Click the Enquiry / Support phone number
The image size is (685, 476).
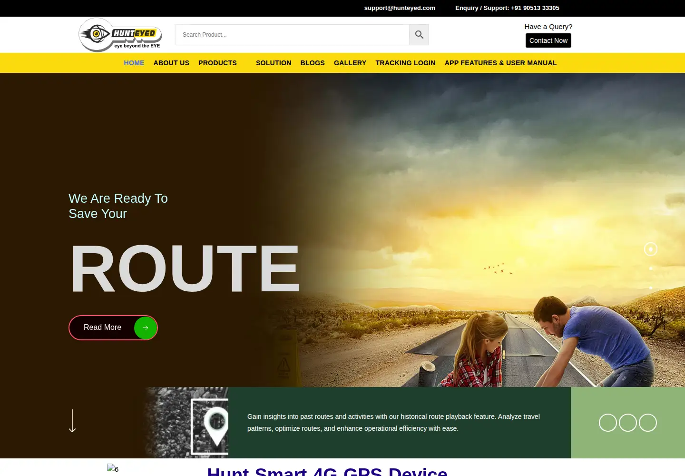click(x=507, y=8)
